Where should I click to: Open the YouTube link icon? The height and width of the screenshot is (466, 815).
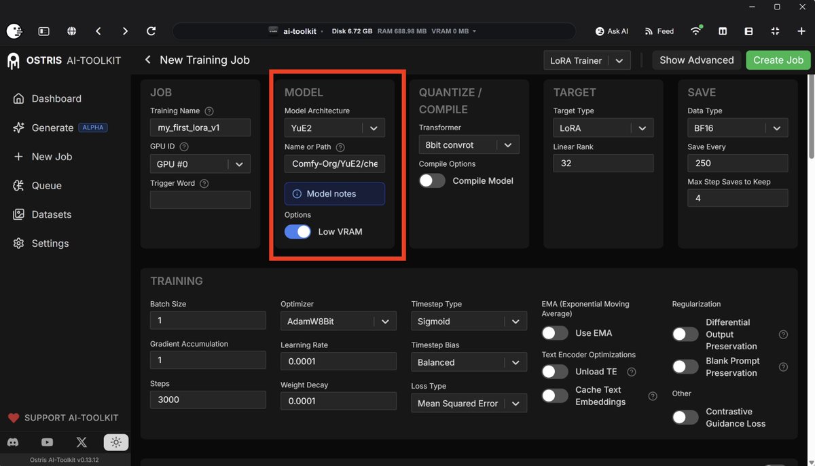(x=47, y=442)
